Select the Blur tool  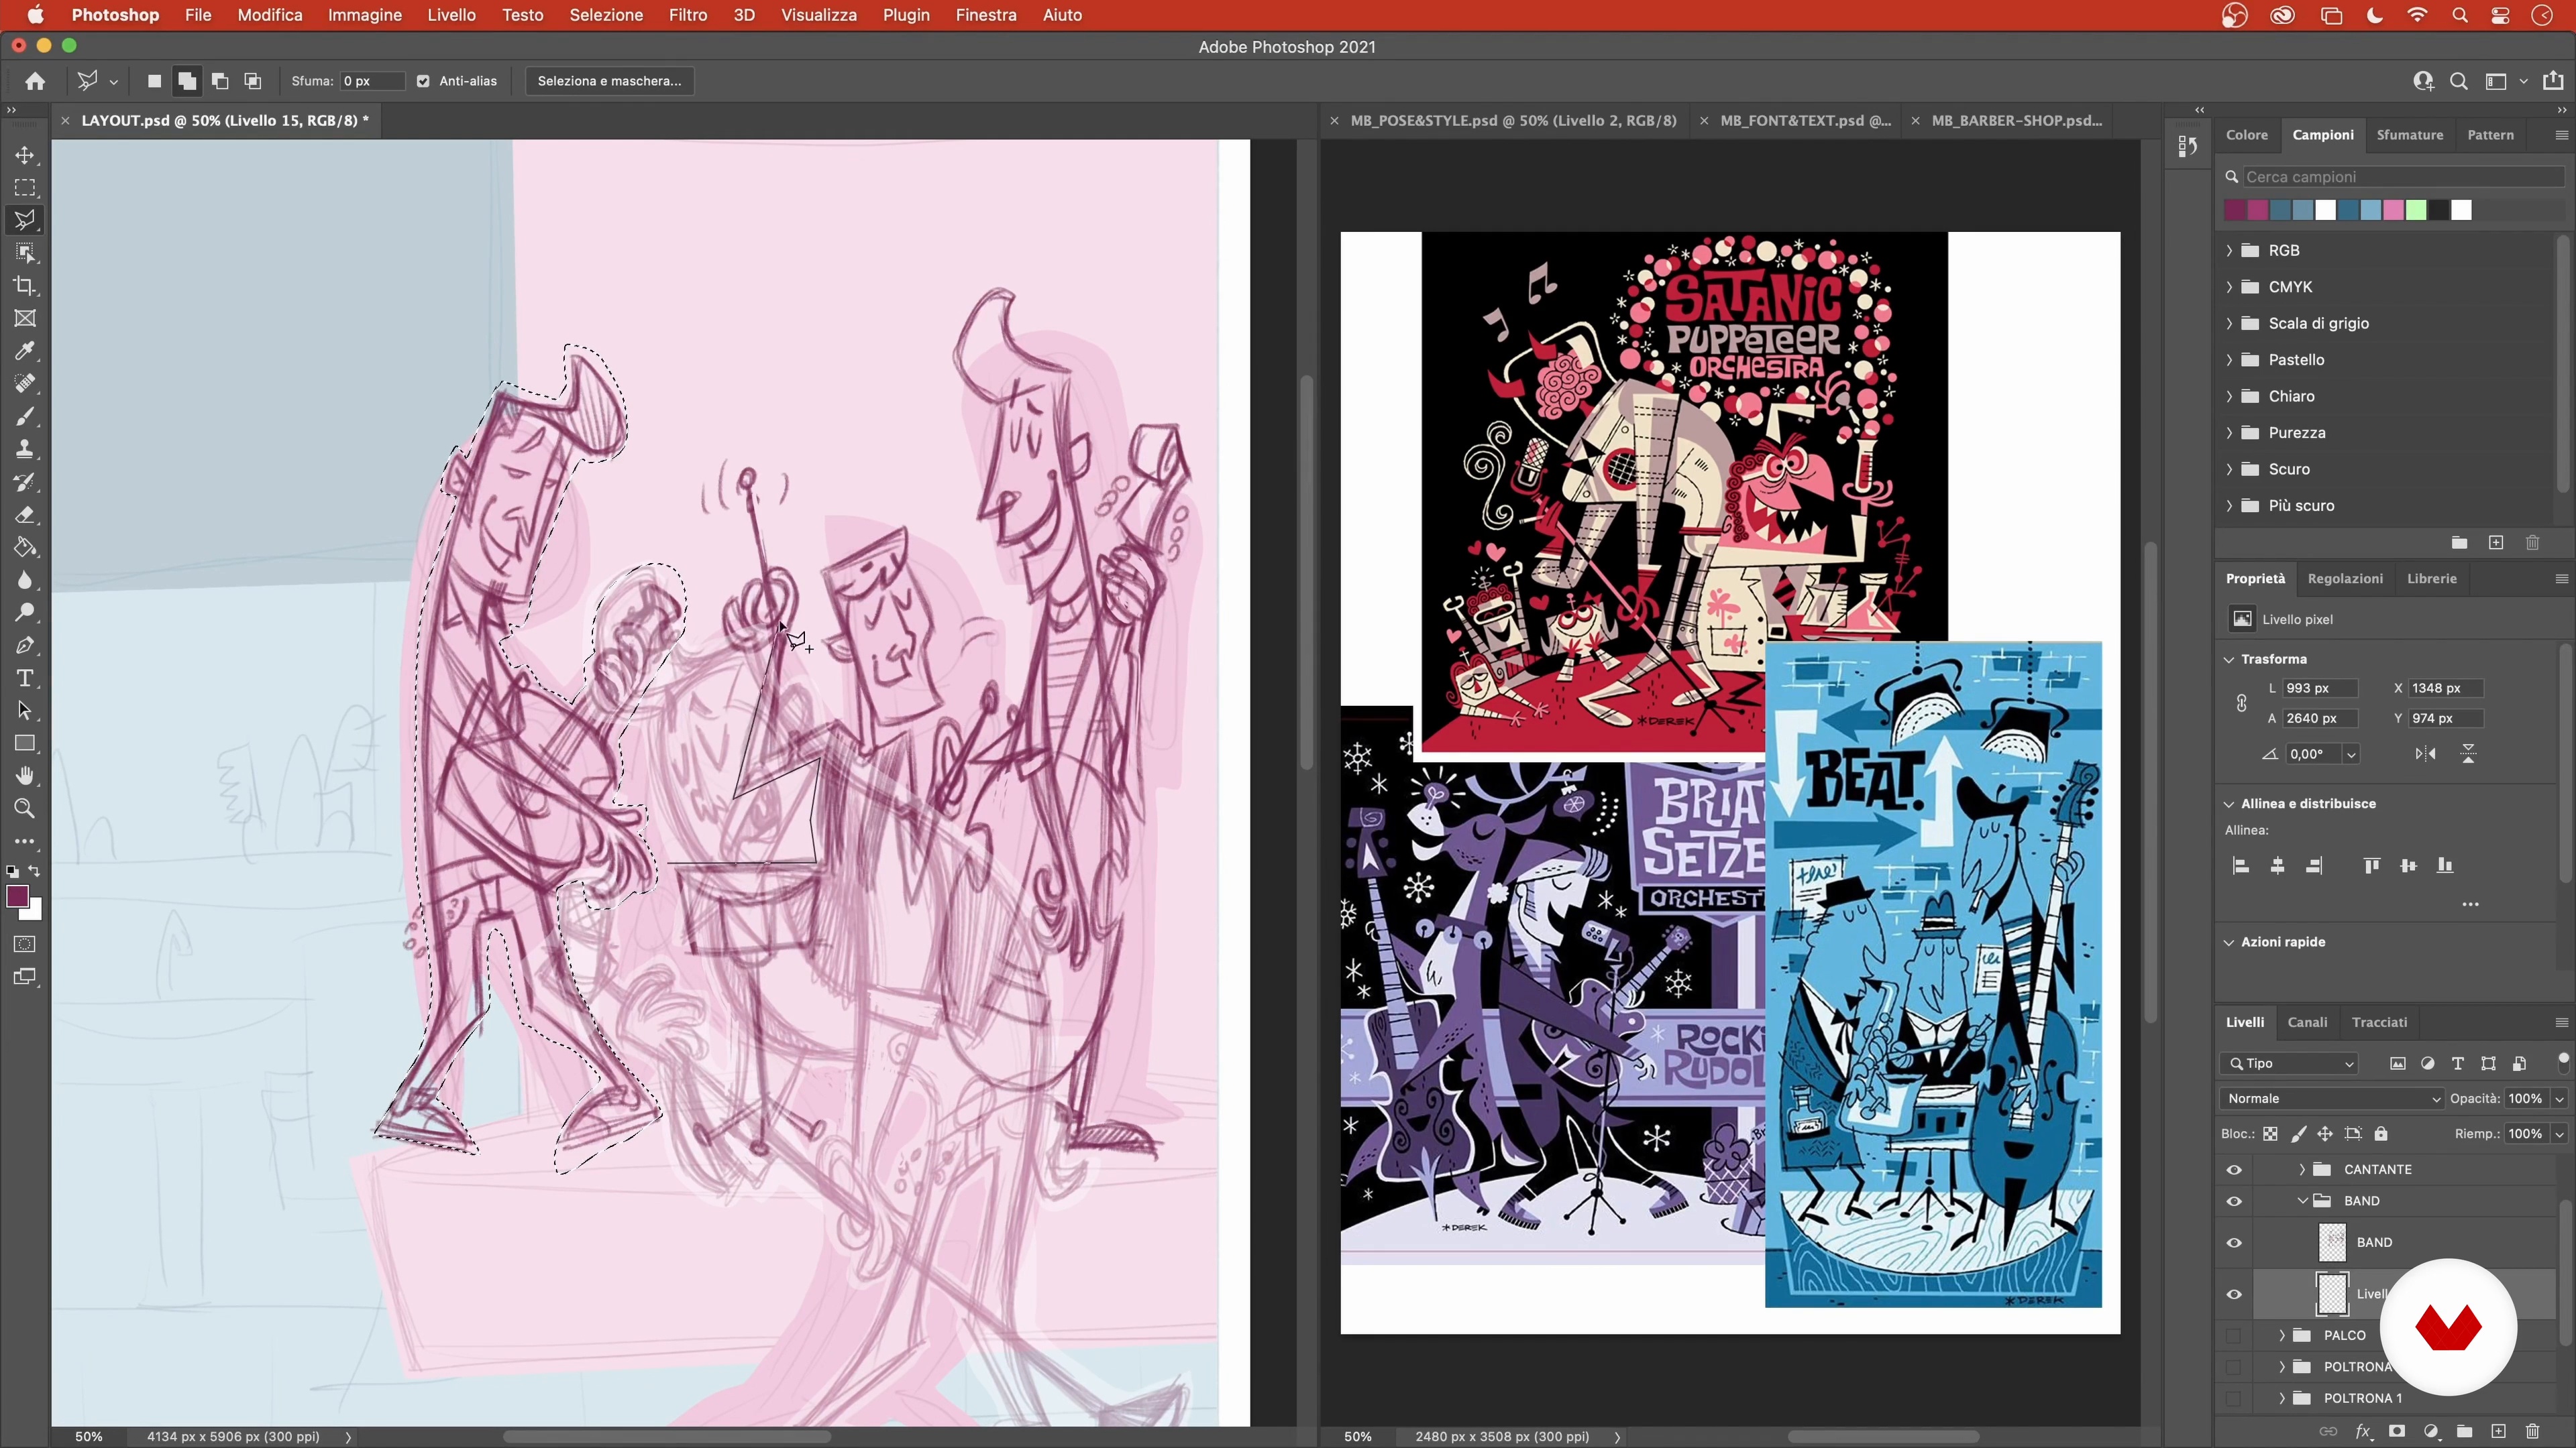coord(25,580)
